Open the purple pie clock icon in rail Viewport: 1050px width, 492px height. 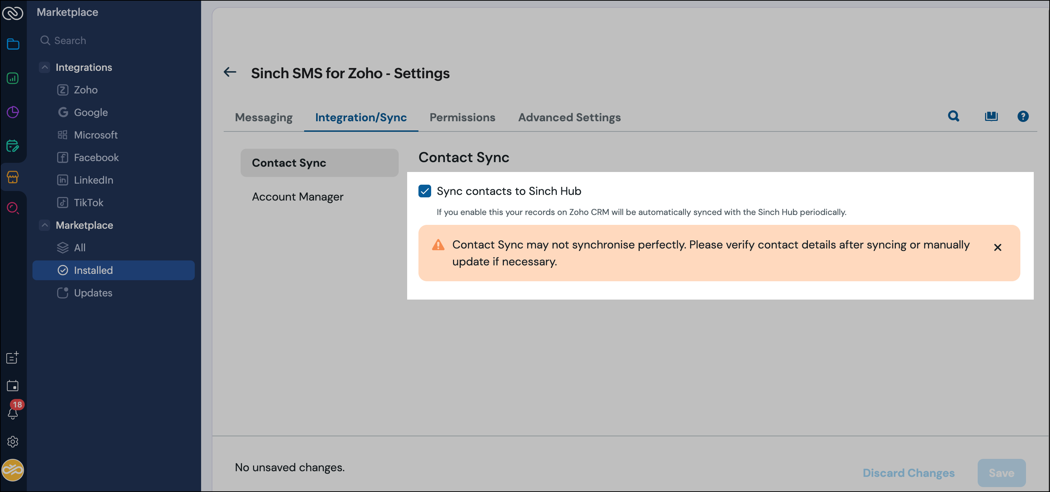[13, 112]
